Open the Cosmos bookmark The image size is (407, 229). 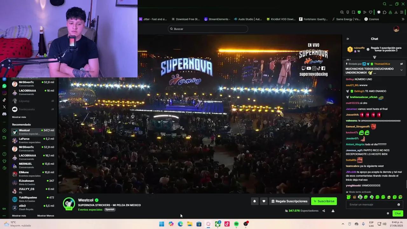371,19
